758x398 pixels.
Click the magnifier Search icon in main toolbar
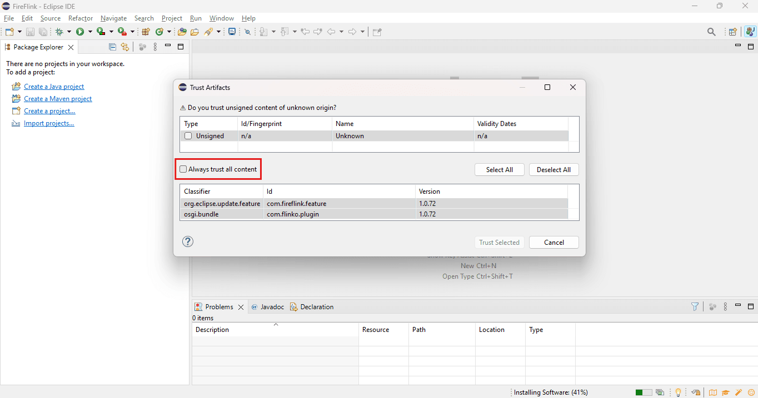coord(711,32)
